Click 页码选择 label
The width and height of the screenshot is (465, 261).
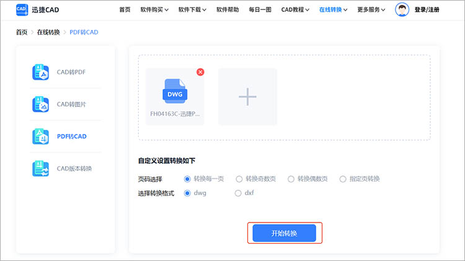click(x=150, y=179)
